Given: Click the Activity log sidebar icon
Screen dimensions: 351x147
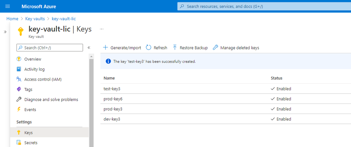Looking at the screenshot, I should click(x=19, y=69).
